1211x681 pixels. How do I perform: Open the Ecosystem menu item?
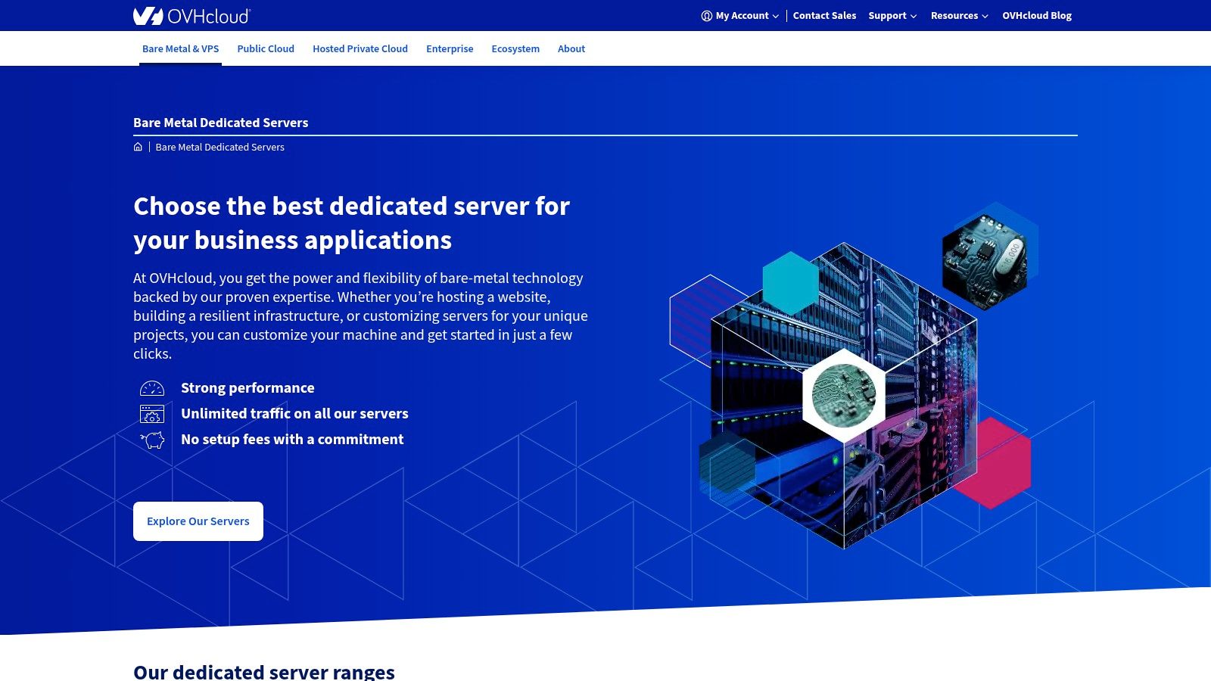pyautogui.click(x=515, y=49)
